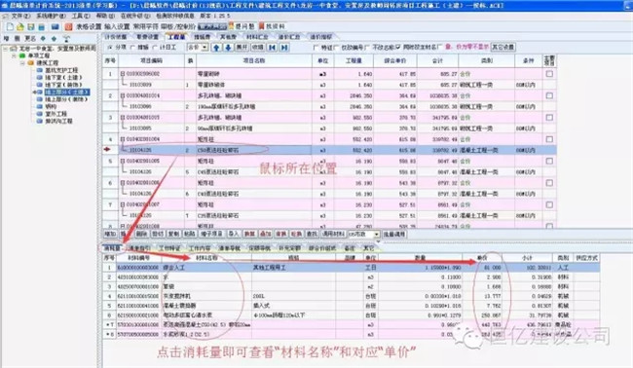Image resolution: width=633 pixels, height=368 pixels.
Task: Click the blue disk icon beside Save
Action: (x=41, y=26)
